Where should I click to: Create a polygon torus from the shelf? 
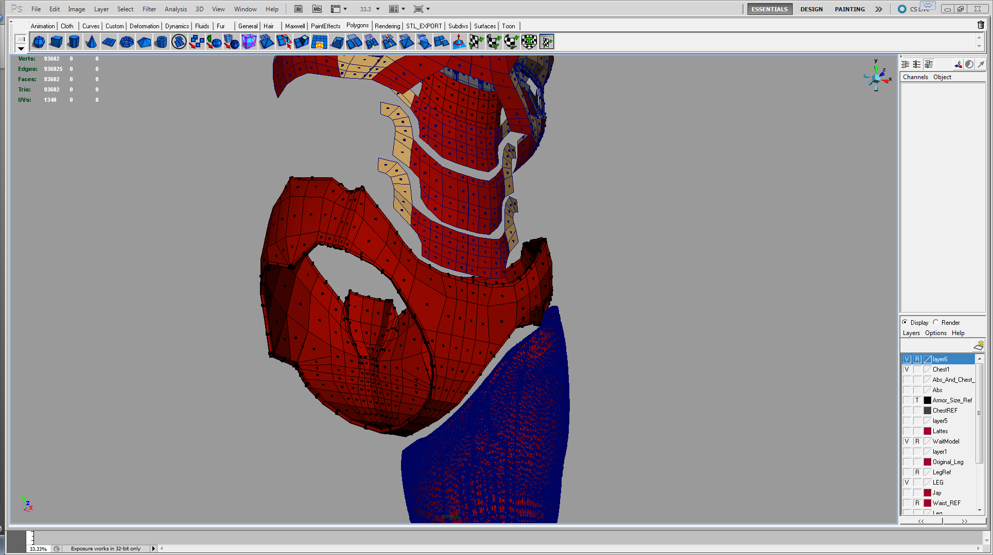(x=127, y=42)
